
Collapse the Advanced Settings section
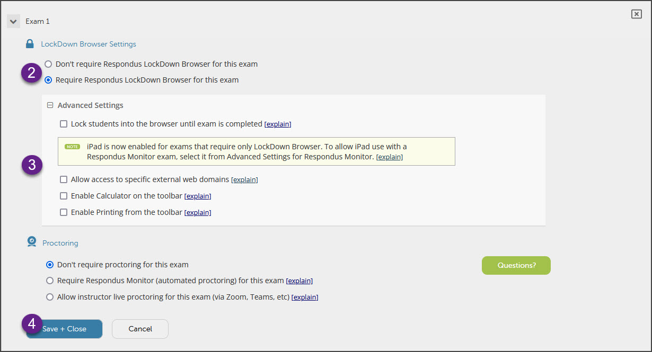point(50,105)
